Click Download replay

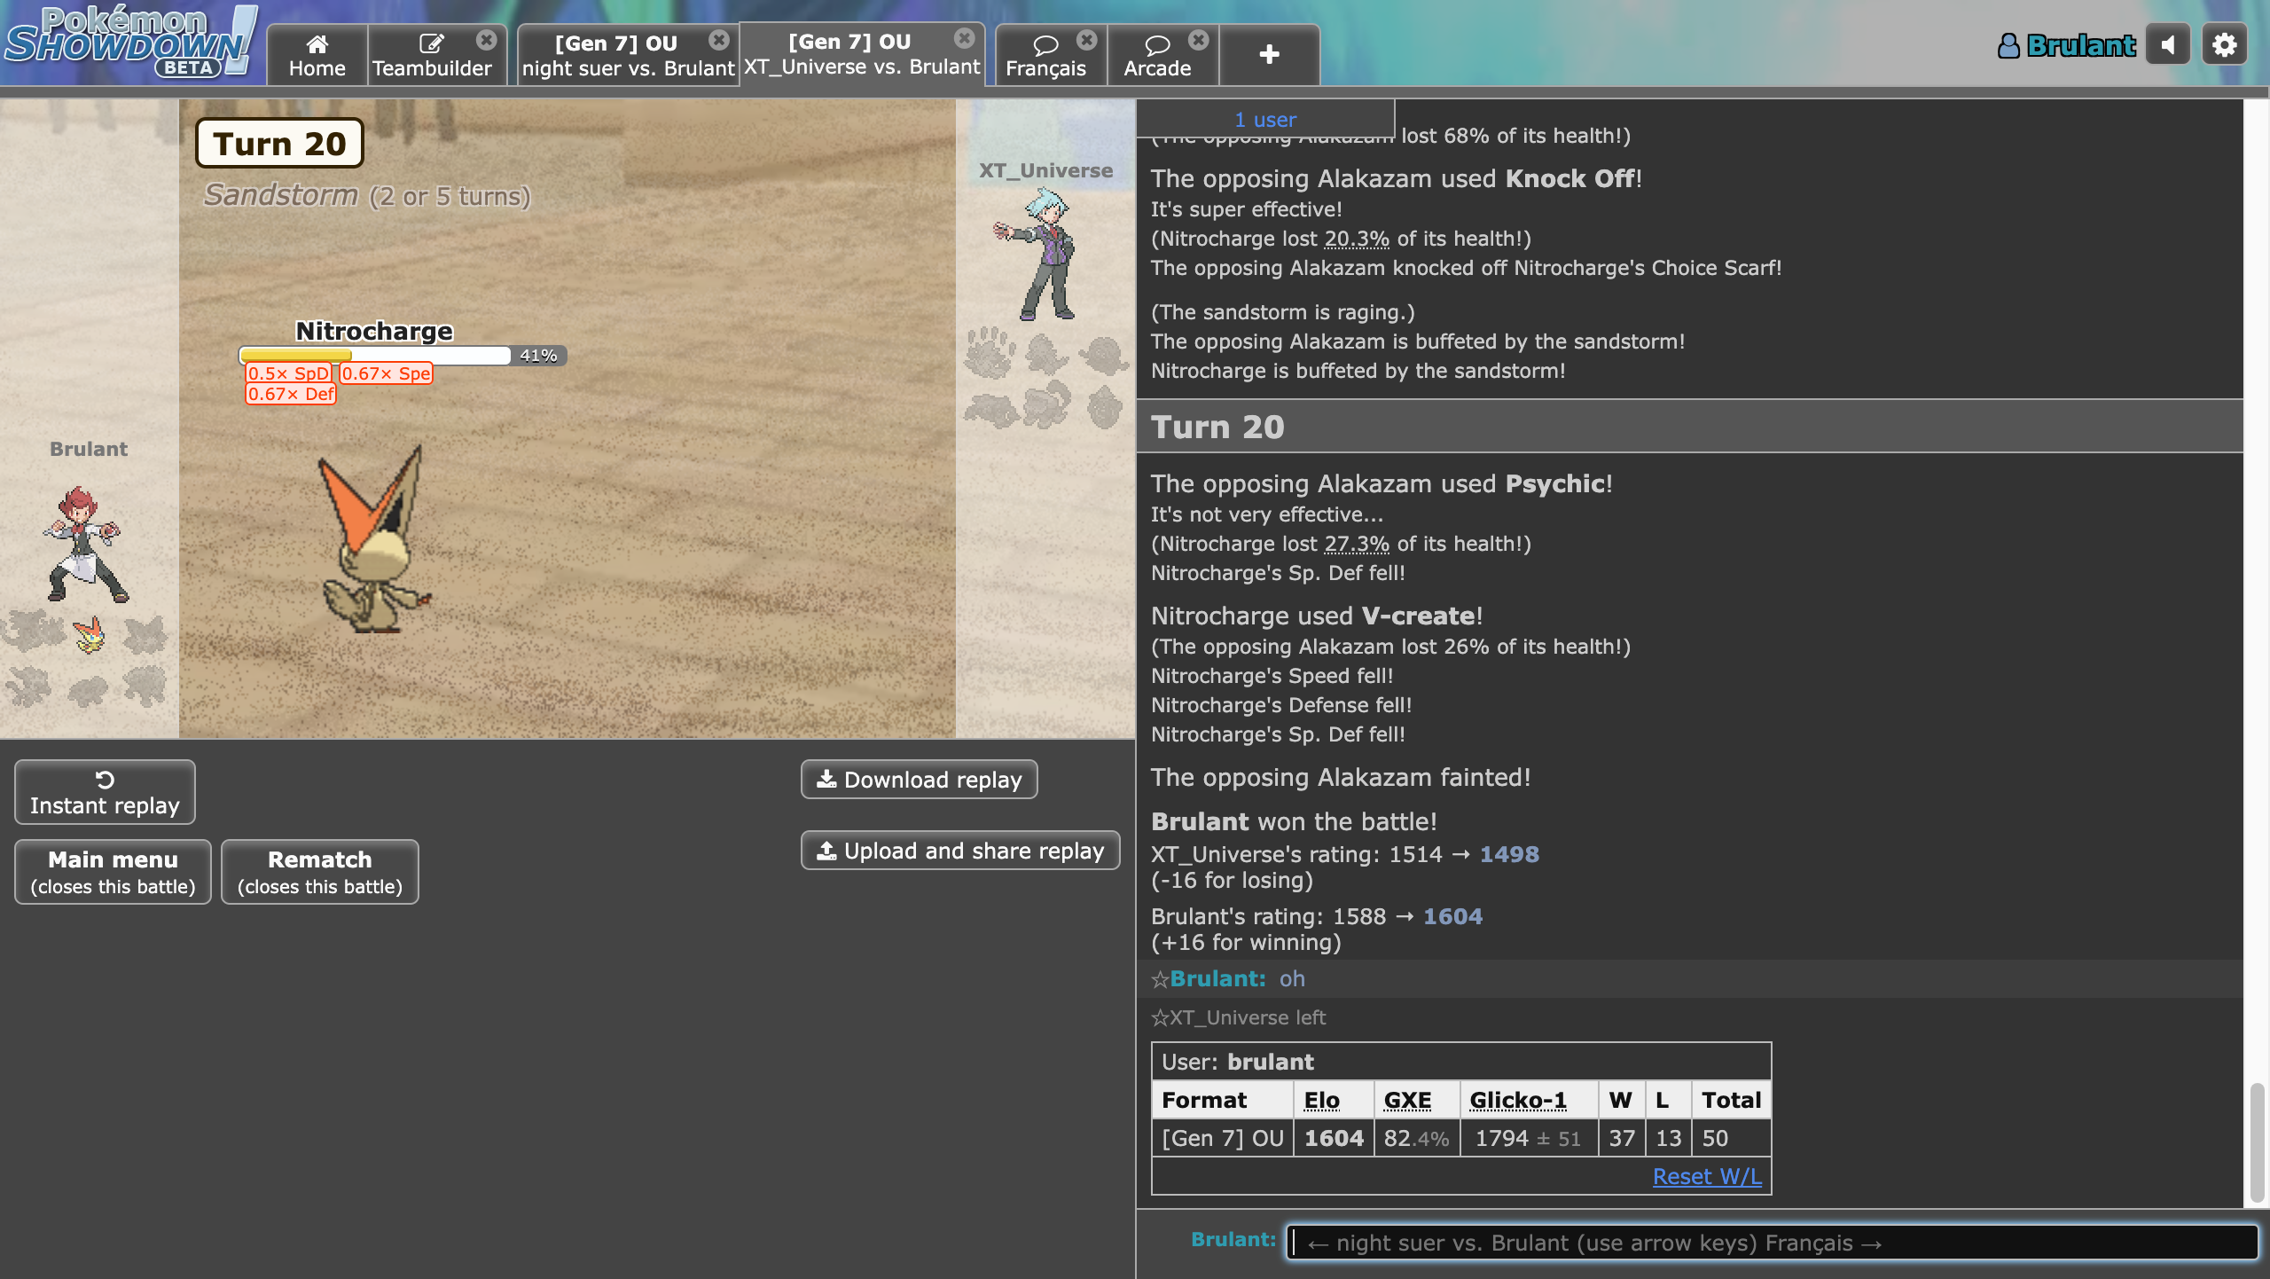tap(920, 780)
